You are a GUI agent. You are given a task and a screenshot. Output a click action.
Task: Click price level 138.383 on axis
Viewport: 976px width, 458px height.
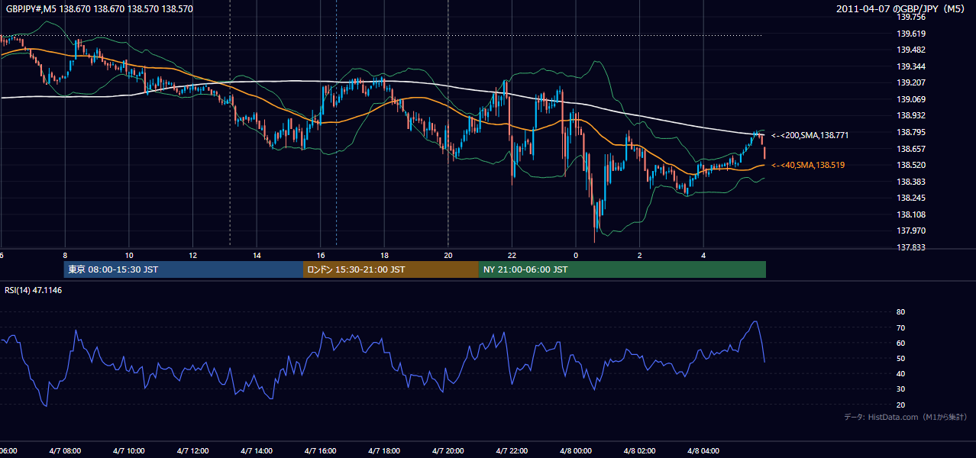click(911, 182)
